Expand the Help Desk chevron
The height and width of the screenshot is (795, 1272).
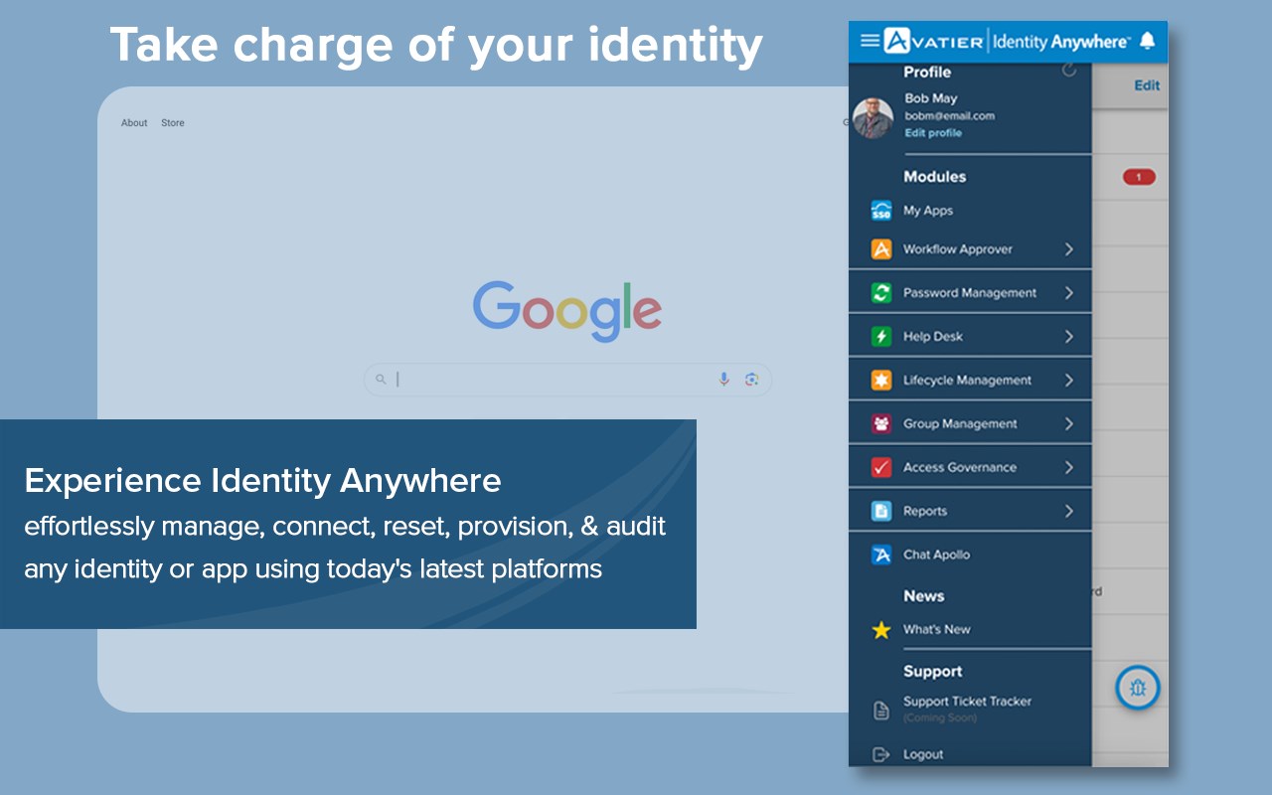click(x=1069, y=337)
